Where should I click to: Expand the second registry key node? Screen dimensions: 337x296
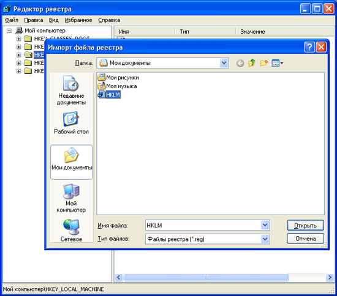[19, 46]
